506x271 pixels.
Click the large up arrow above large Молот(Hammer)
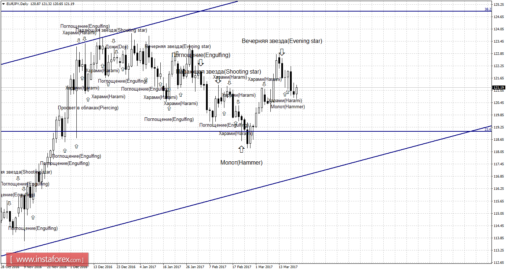[241, 149]
